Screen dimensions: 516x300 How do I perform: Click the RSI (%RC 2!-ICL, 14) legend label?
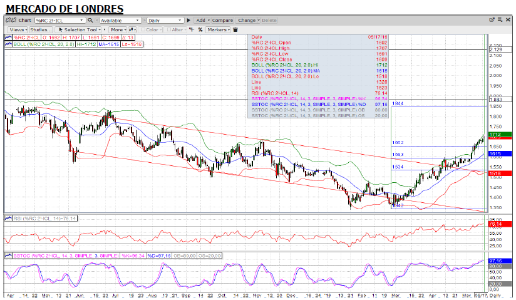coord(44,219)
